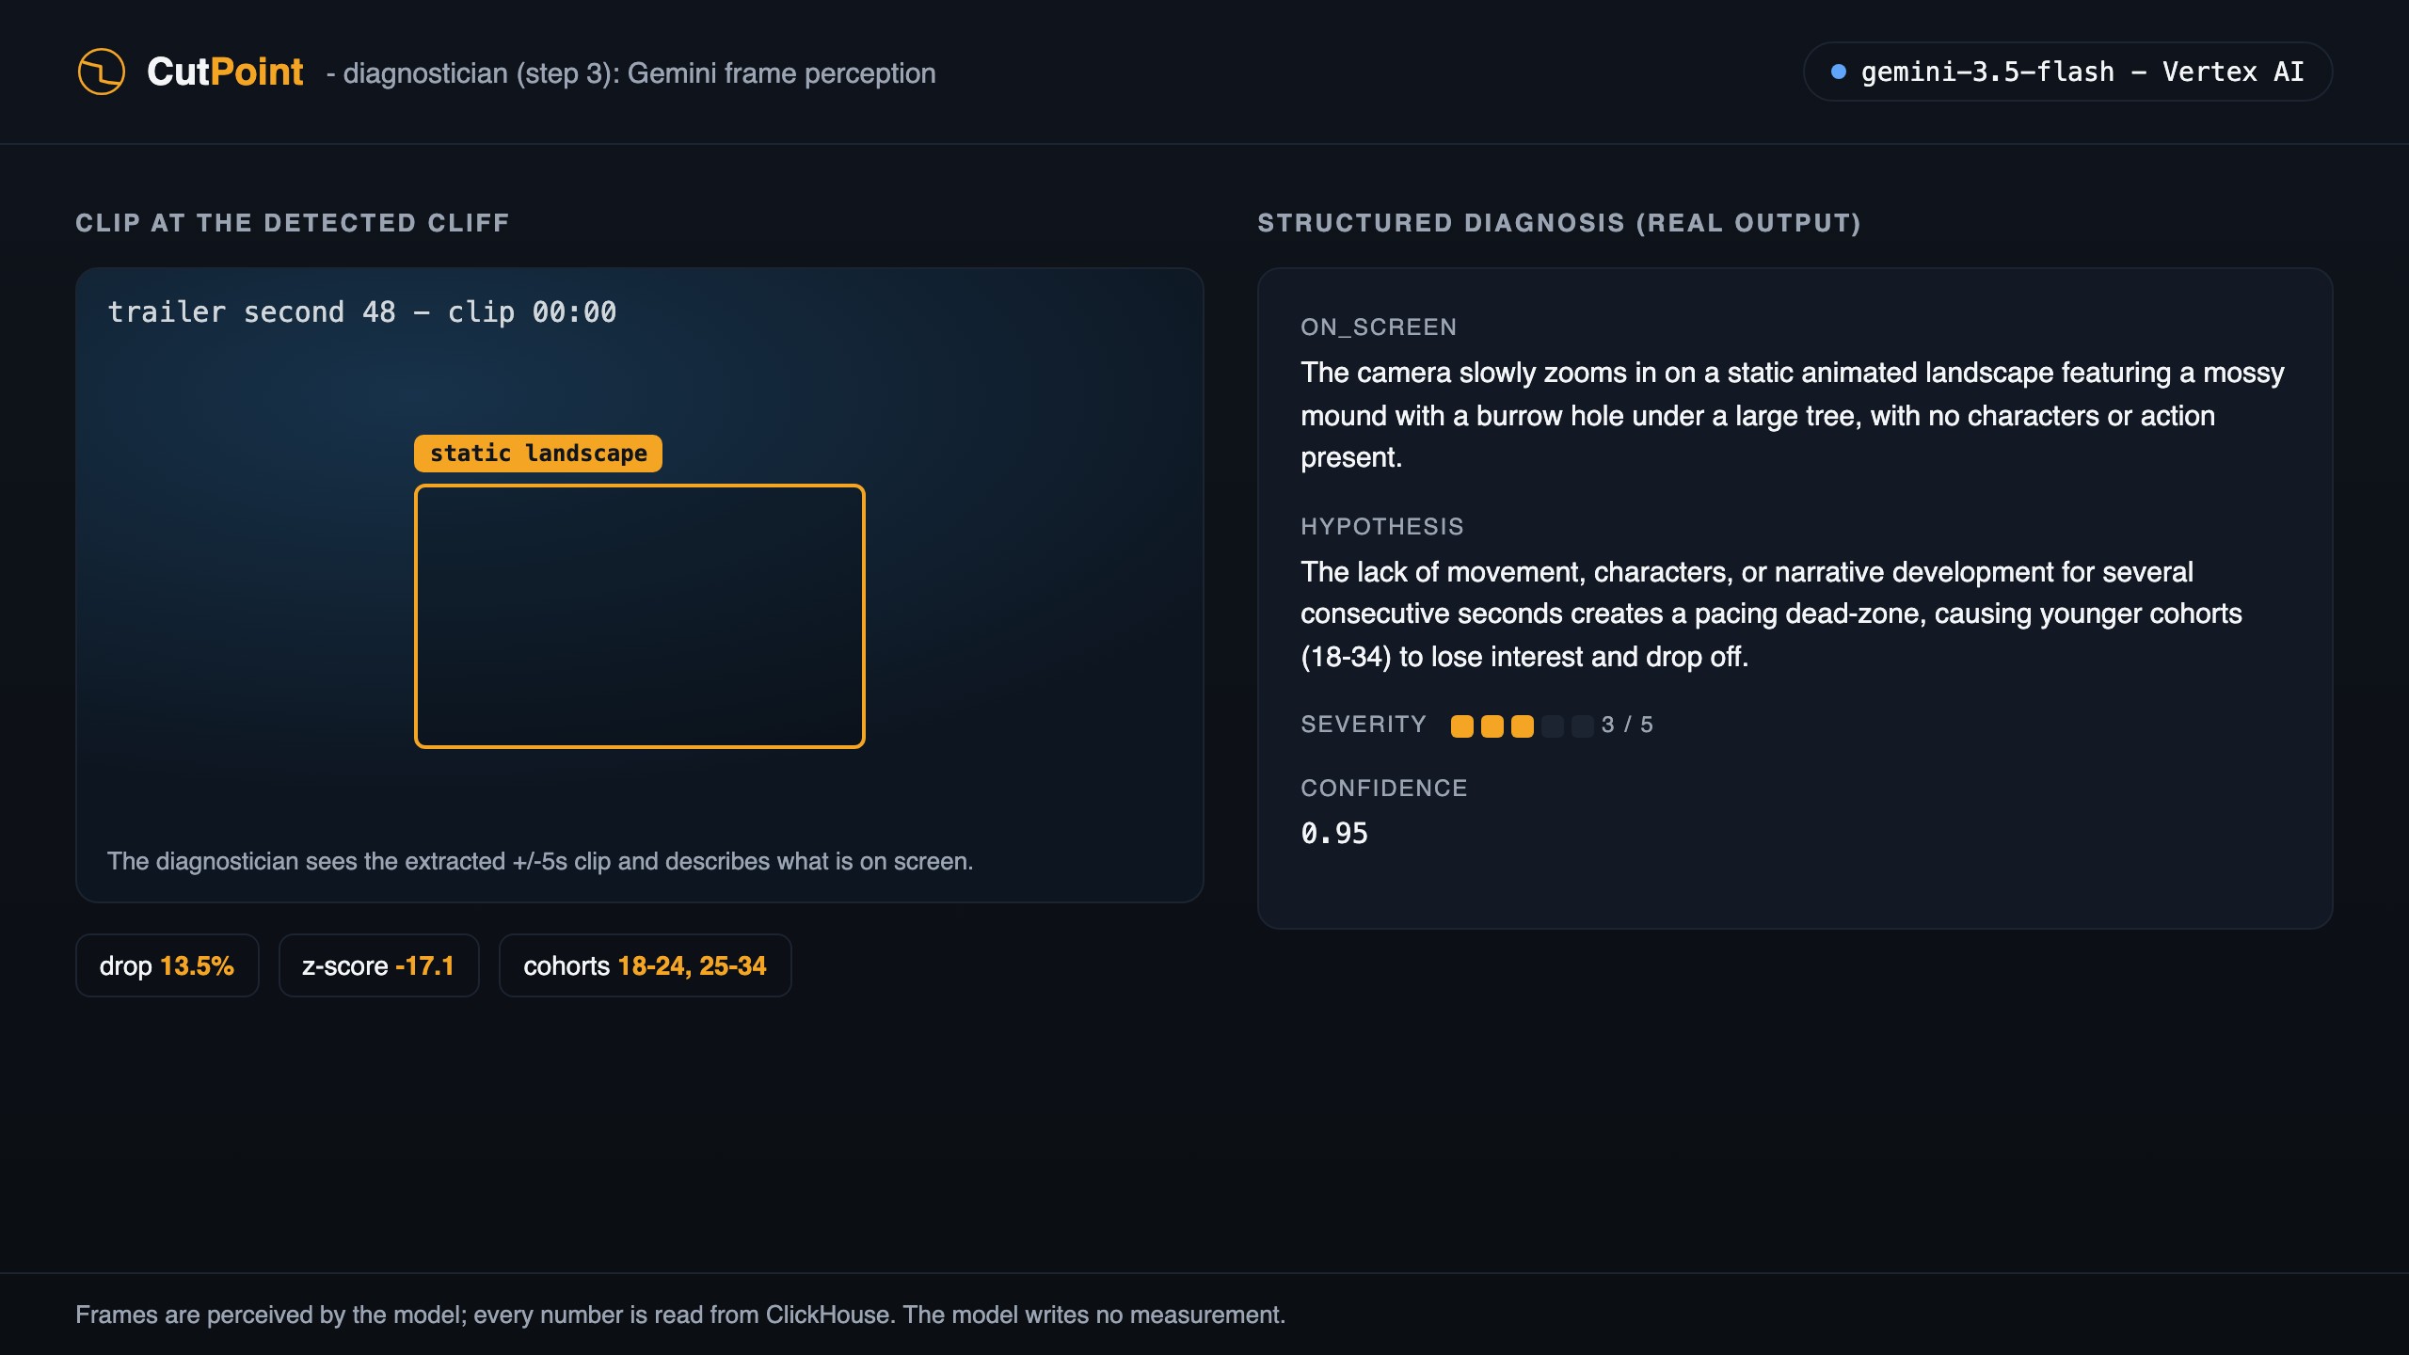The width and height of the screenshot is (2409, 1355).
Task: Click the 0.95 confidence value
Action: (1334, 833)
